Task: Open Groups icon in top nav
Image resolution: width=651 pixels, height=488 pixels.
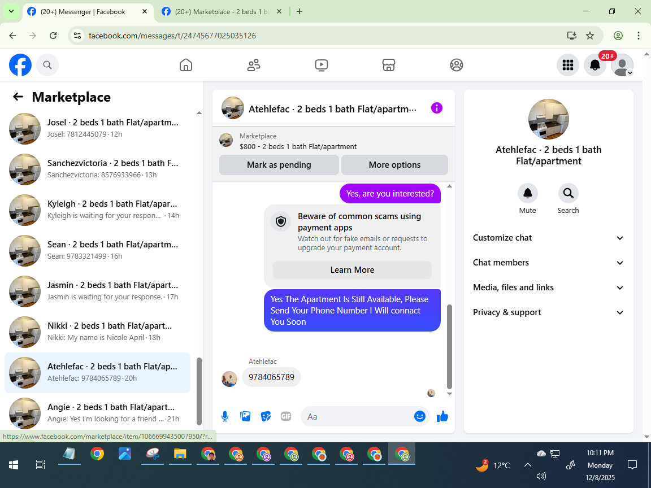Action: [456, 65]
